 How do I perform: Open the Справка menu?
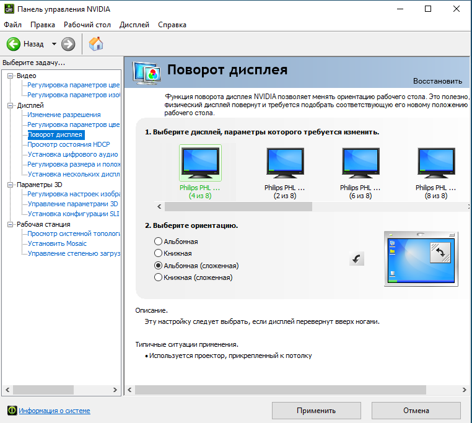[172, 25]
